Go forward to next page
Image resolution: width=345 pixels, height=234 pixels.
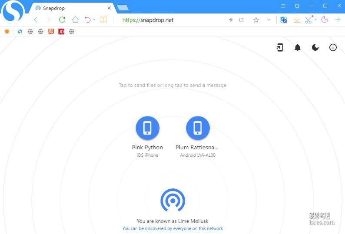pos(48,20)
